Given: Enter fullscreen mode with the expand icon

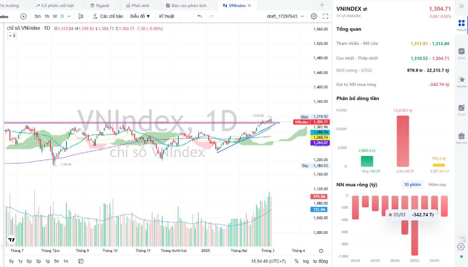Looking at the screenshot, I should 326,16.
